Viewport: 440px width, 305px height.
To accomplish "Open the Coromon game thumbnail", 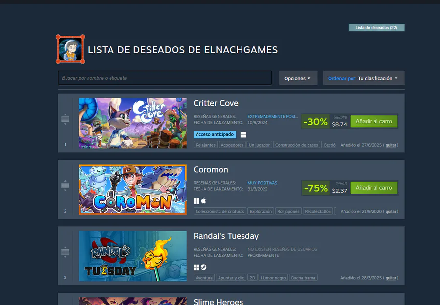I will coord(132,189).
